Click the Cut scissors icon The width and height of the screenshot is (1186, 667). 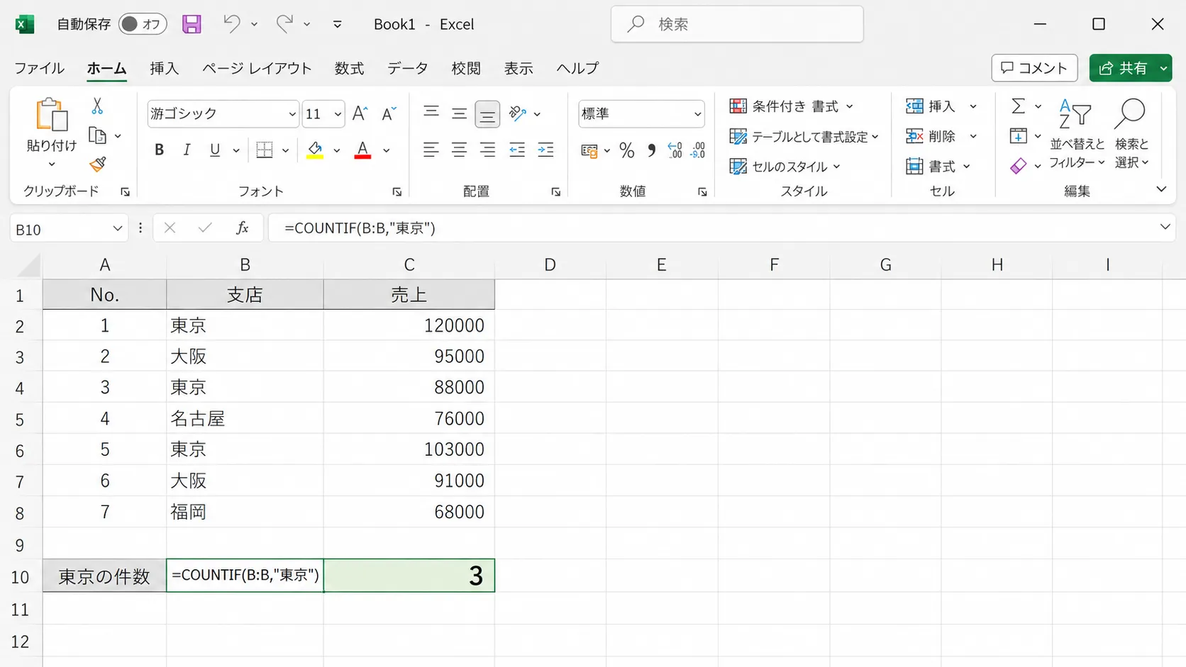97,106
